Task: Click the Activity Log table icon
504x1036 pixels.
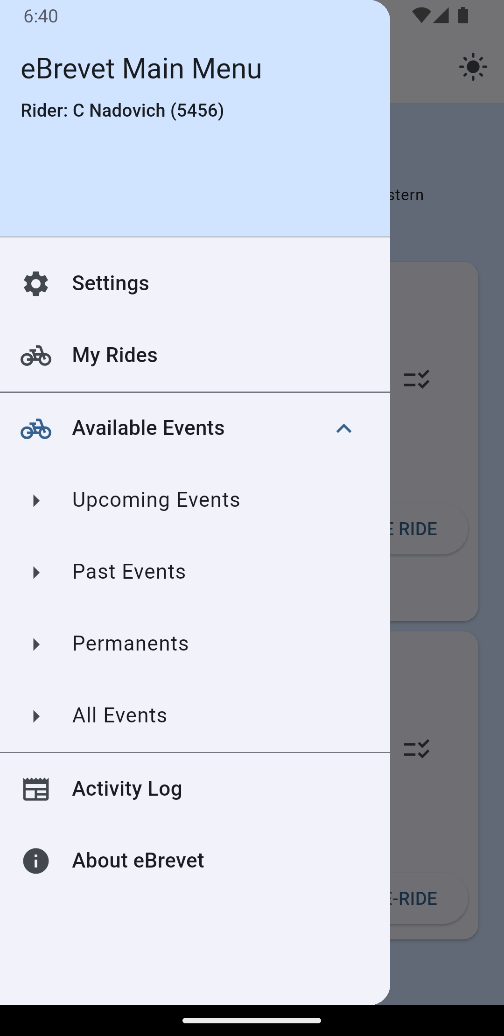Action: (x=36, y=789)
